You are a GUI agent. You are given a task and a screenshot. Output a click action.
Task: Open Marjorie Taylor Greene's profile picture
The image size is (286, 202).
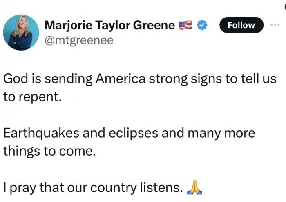(x=21, y=33)
